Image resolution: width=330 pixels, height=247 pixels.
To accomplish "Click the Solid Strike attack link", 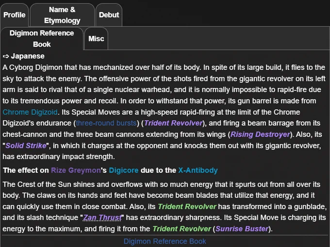I will pyautogui.click(x=26, y=146).
